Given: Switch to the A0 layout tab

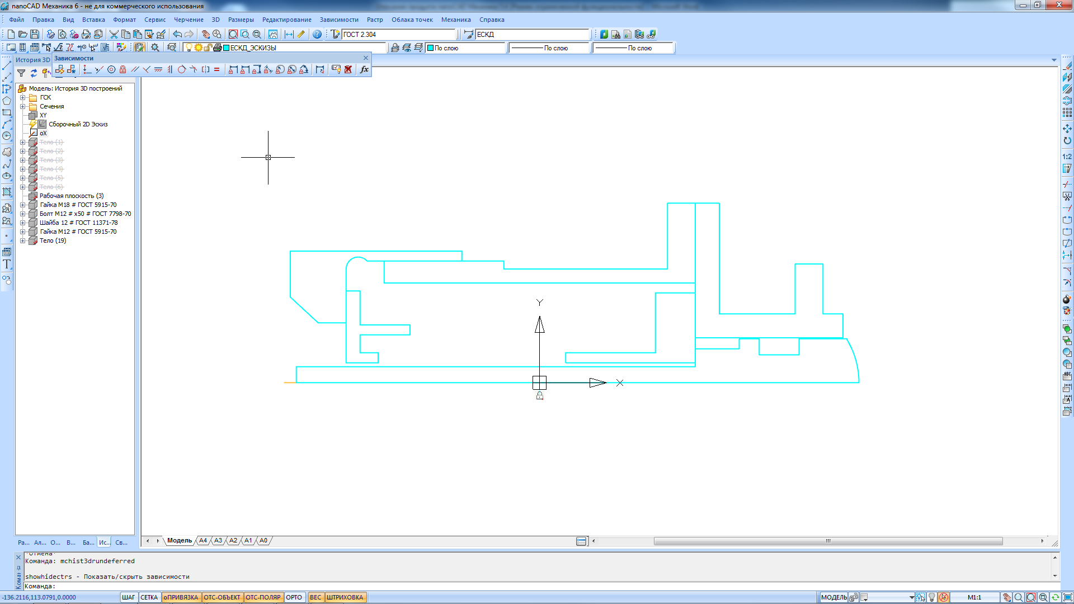Looking at the screenshot, I should click(263, 540).
